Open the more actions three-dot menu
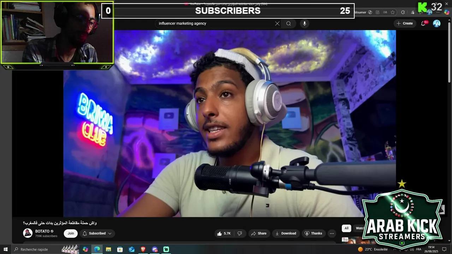Image resolution: width=452 pixels, height=254 pixels. click(x=332, y=233)
